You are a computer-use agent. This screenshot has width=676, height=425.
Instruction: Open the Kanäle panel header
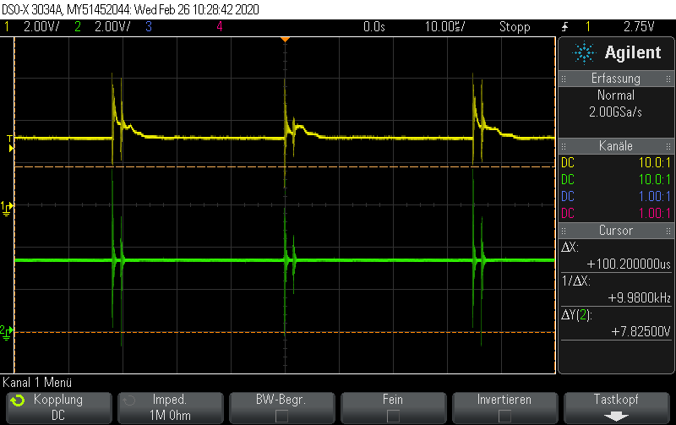(x=616, y=145)
